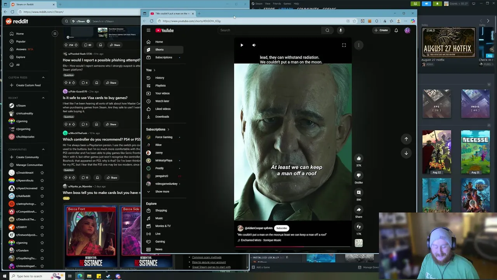Image resolution: width=497 pixels, height=280 pixels.
Task: Dislike the YouTube Short
Action: pos(359,175)
